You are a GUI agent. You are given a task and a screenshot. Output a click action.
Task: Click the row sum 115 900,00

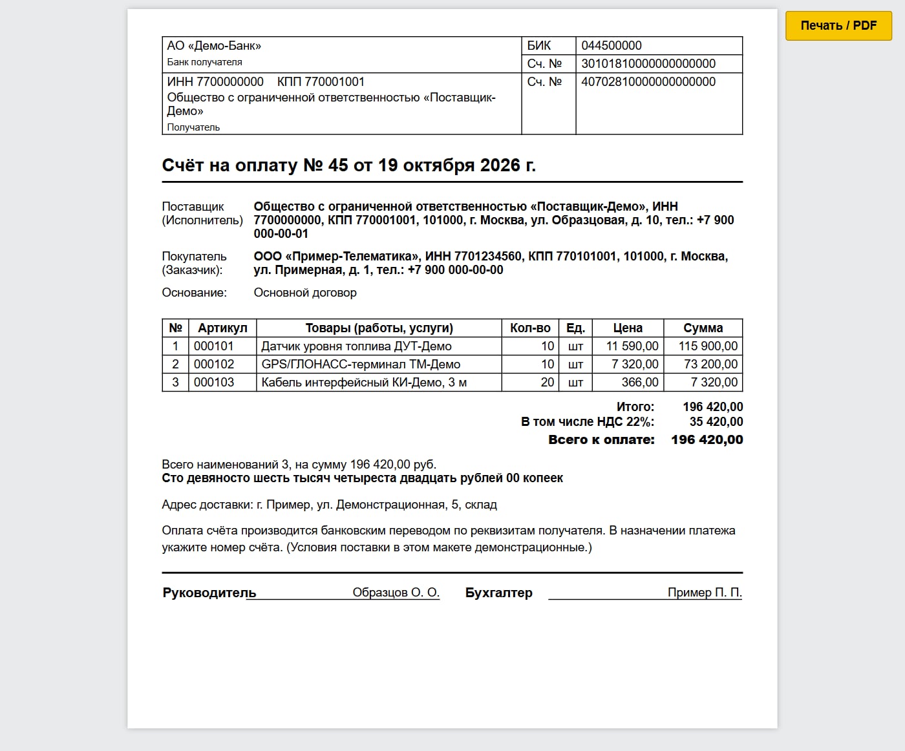coord(708,346)
